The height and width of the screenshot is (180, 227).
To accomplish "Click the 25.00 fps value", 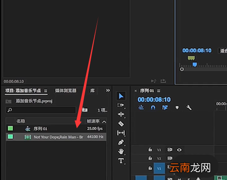I will point(95,129).
